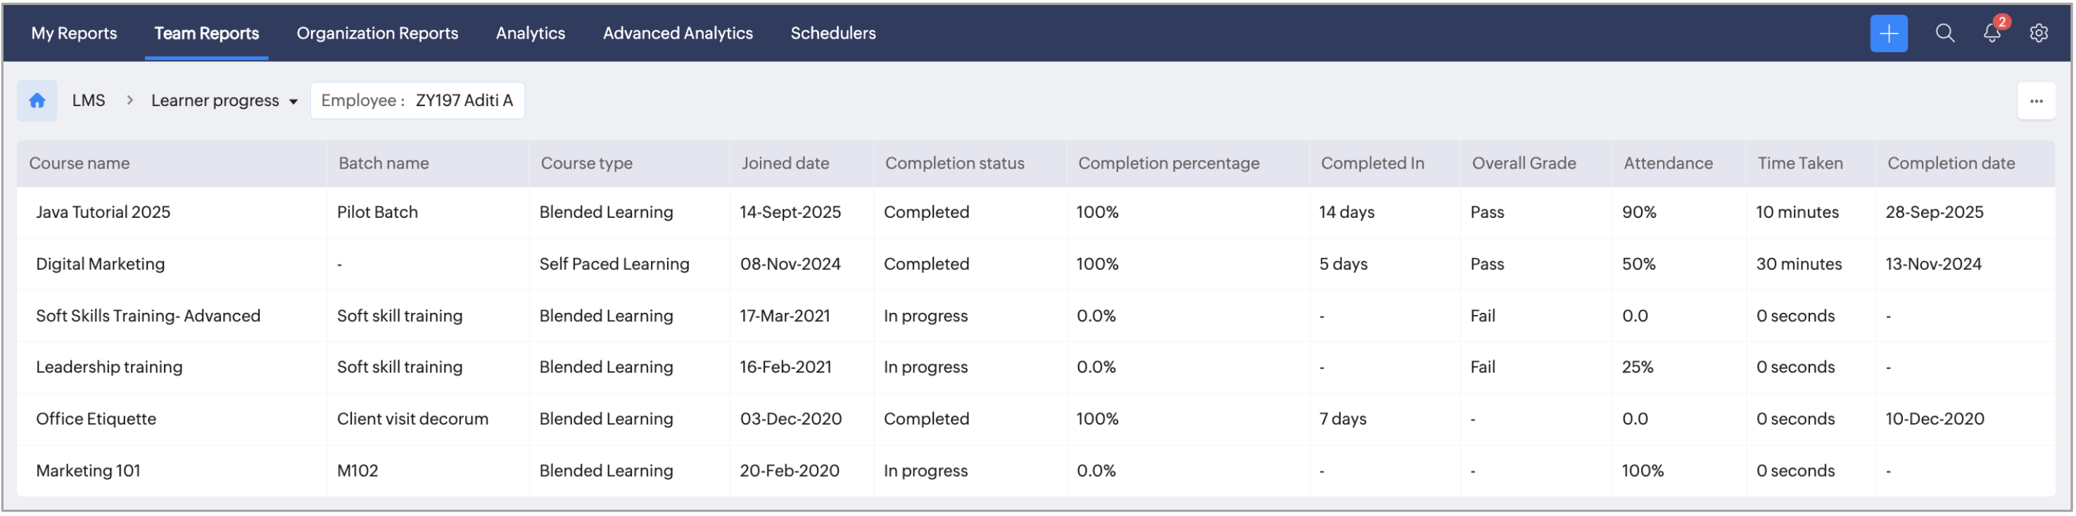
Task: Open the search magnifier icon
Action: click(x=1944, y=34)
